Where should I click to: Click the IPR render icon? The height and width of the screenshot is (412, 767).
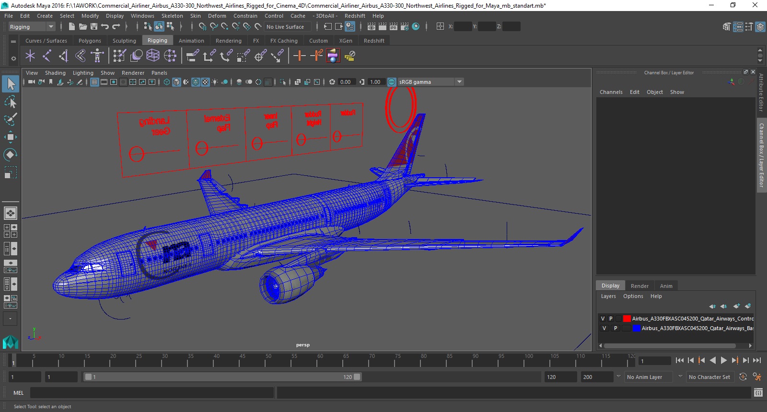[394, 26]
